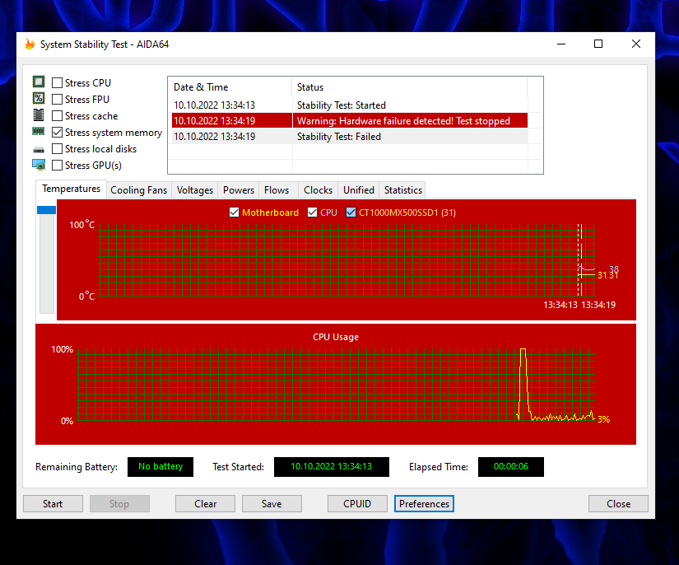Minimize the System Stability Test window
The image size is (679, 565).
[561, 44]
